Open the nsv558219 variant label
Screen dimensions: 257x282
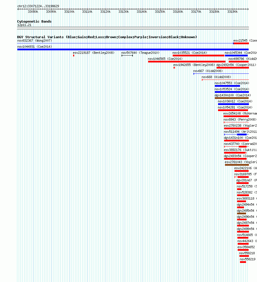click(248, 259)
